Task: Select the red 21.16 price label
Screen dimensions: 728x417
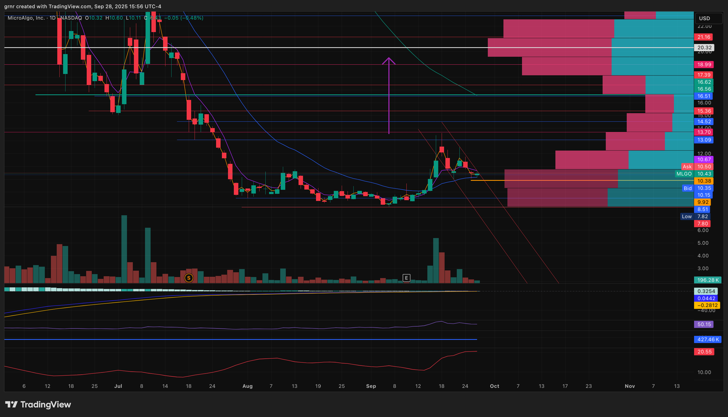Action: pyautogui.click(x=703, y=37)
